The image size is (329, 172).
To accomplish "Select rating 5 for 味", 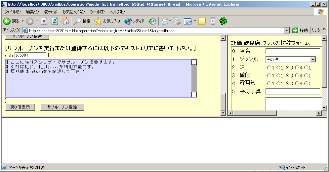I will click(x=306, y=67).
